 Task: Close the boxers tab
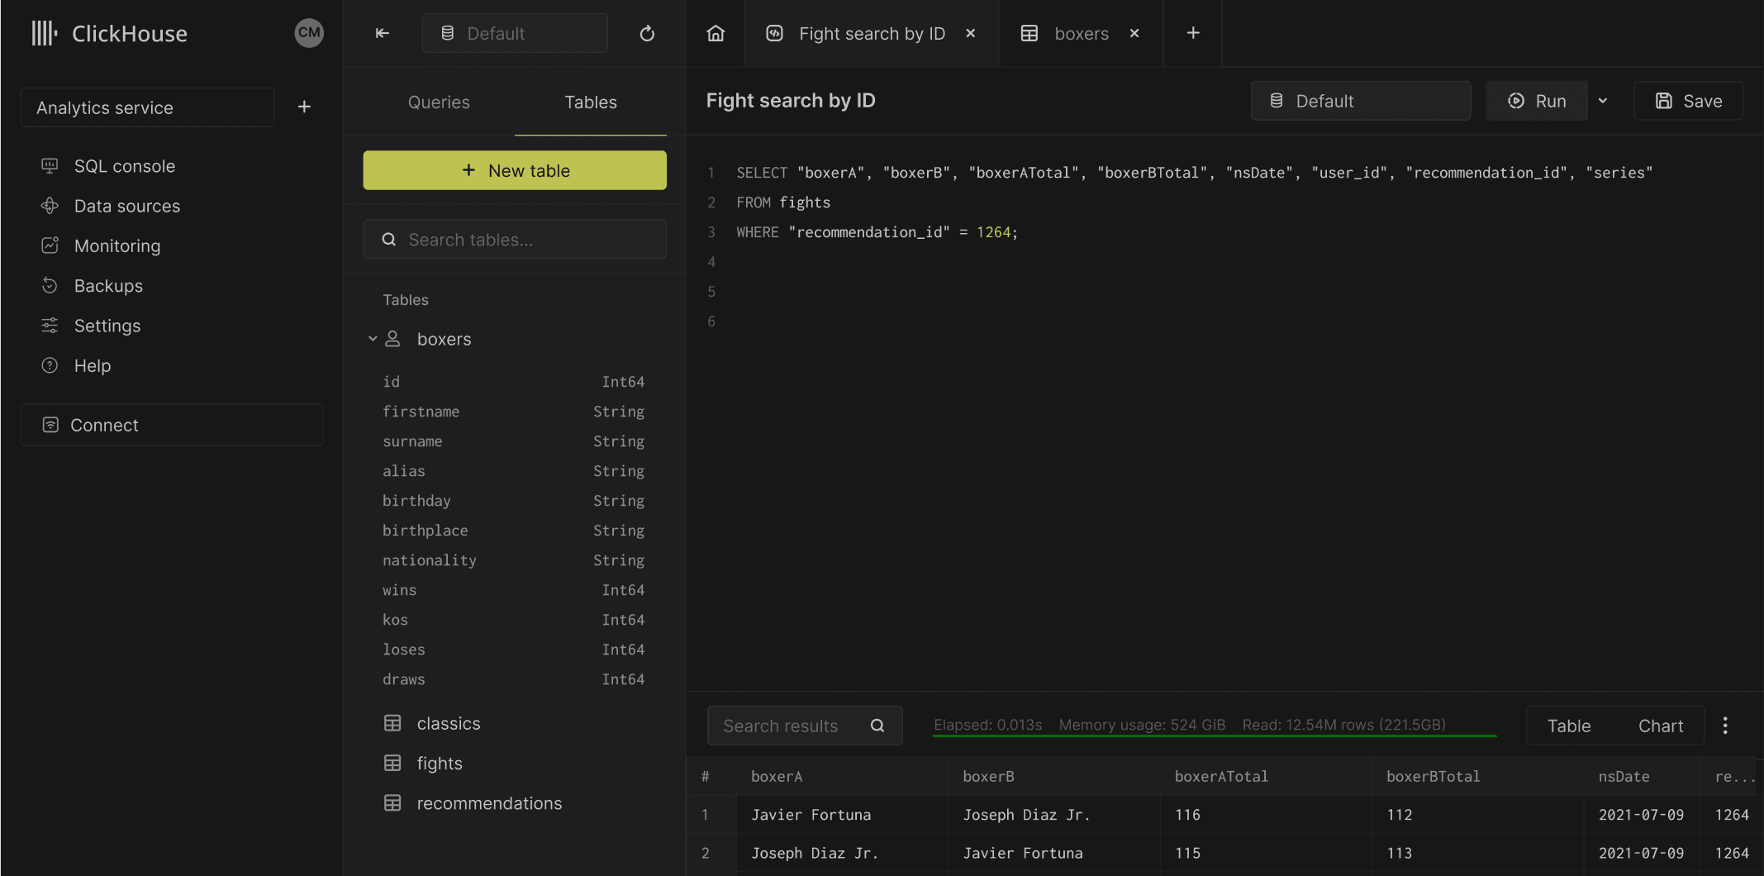click(1134, 33)
